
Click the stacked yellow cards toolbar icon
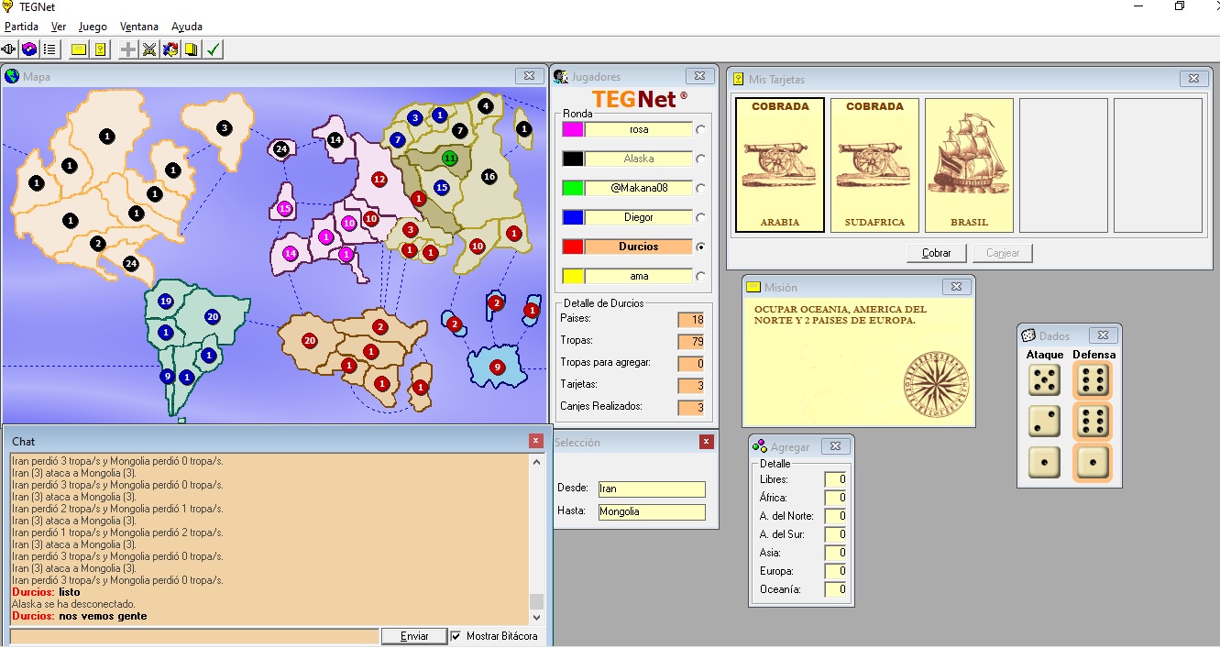[x=192, y=49]
